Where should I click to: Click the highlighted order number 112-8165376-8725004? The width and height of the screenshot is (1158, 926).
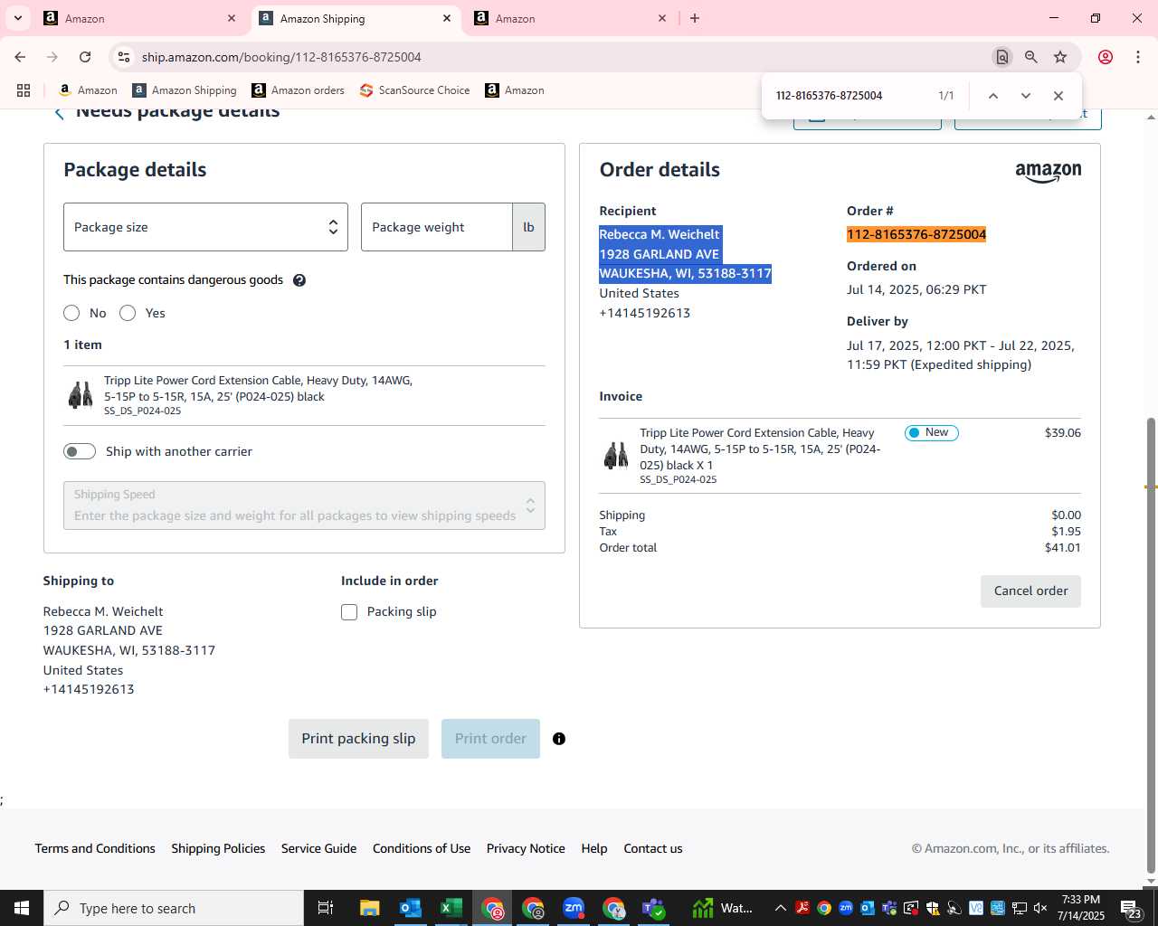916,234
